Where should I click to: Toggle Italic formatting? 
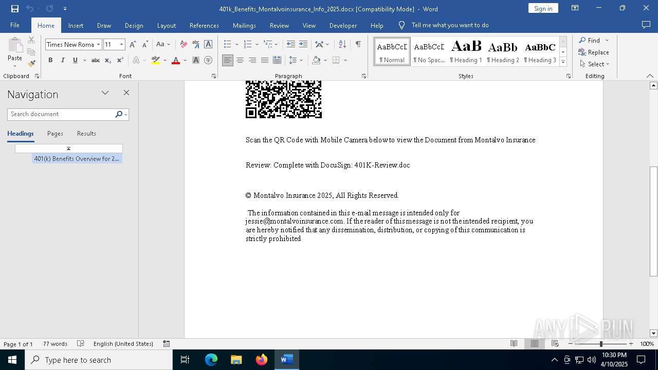click(x=63, y=61)
